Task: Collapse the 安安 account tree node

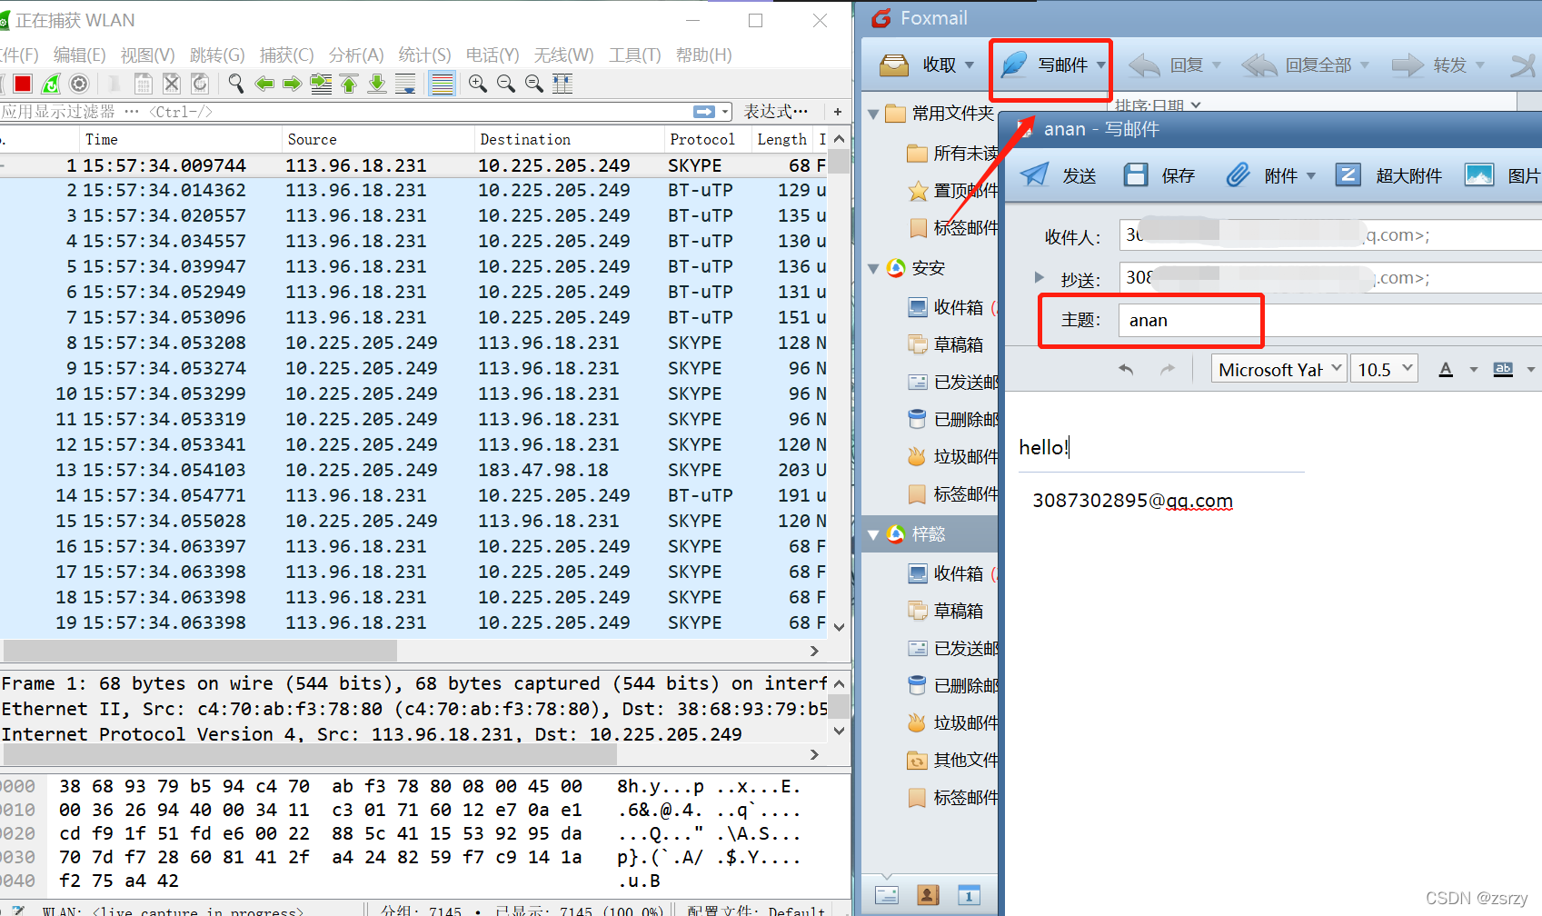Action: point(873,268)
